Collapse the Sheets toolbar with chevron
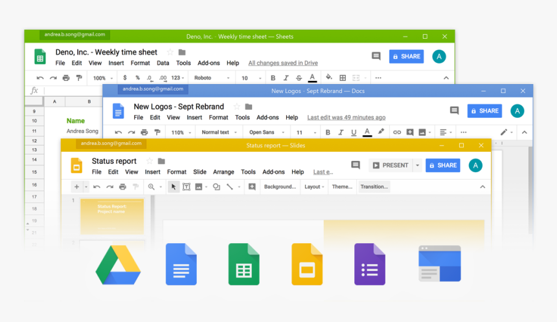Screen dimensions: 557x322 coord(446,78)
